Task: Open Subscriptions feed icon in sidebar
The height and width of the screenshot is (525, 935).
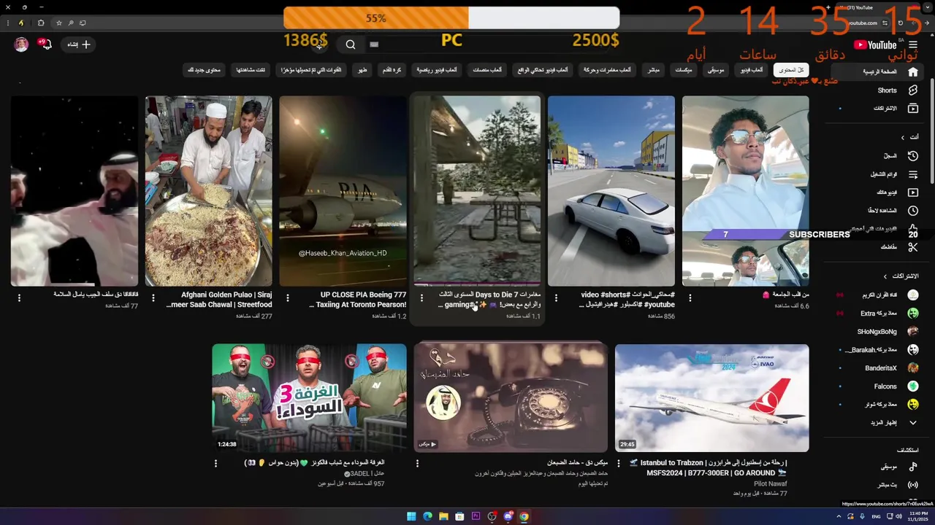Action: point(912,108)
